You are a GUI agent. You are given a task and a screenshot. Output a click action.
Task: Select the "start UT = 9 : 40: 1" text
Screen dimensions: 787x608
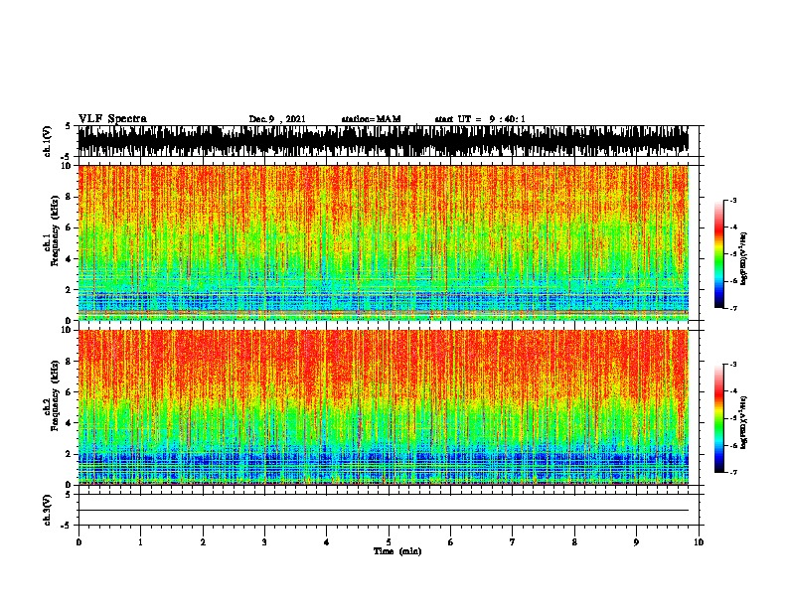pyautogui.click(x=480, y=119)
